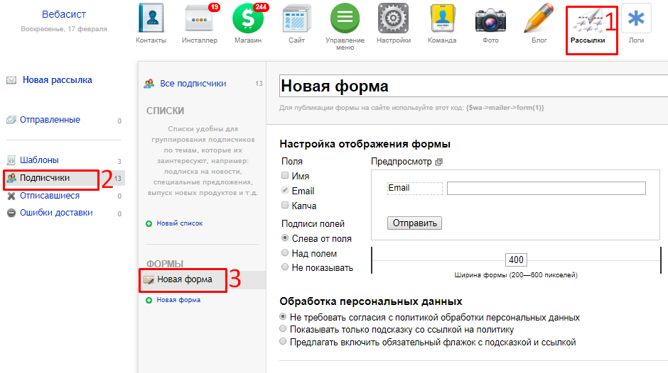The width and height of the screenshot is (668, 373).
Task: Select Не показывать label option
Action: tap(285, 267)
